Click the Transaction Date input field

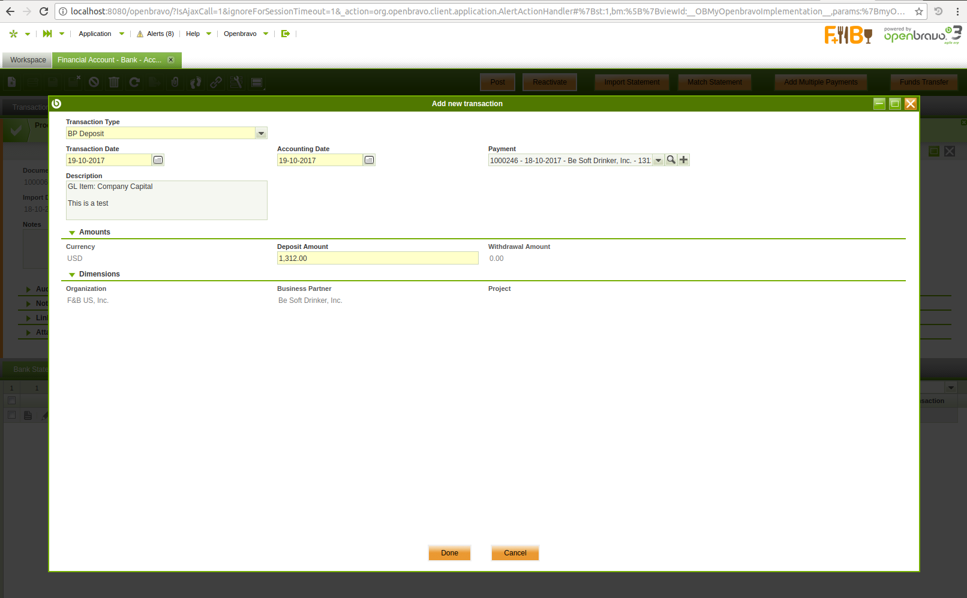109,160
